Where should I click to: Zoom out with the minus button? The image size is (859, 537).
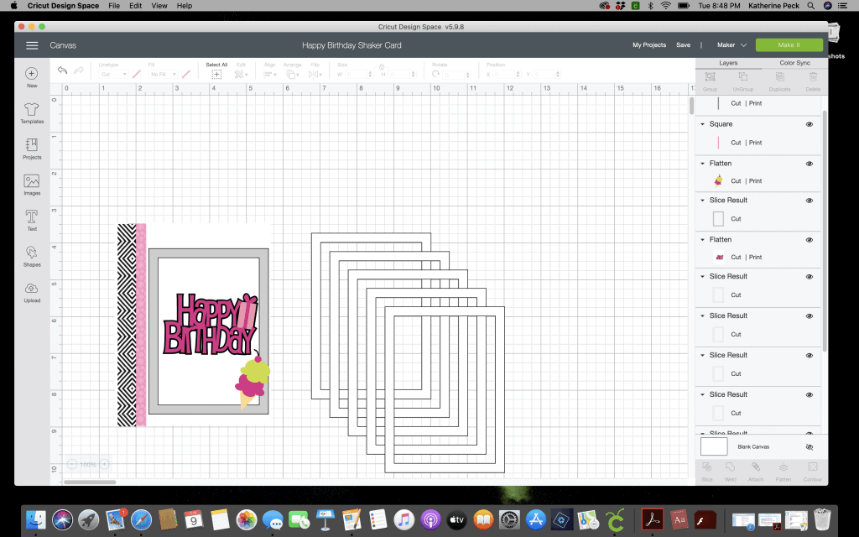point(72,464)
